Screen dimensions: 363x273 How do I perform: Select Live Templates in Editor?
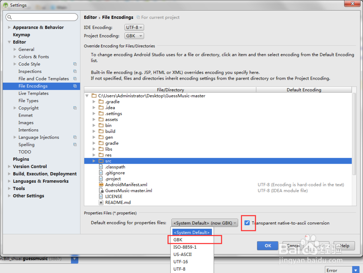pos(33,93)
